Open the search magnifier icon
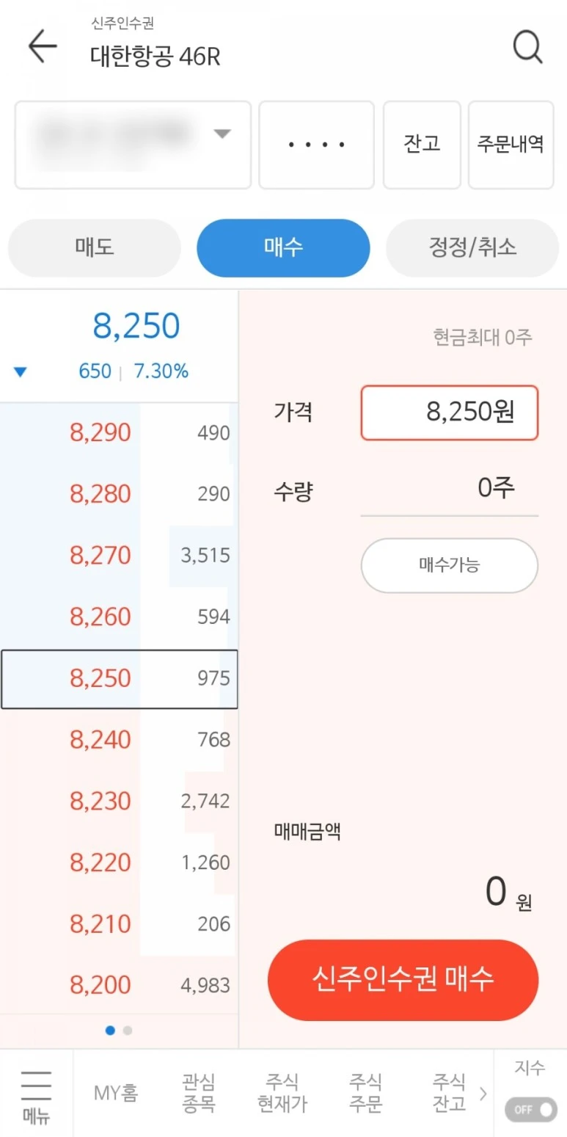Viewport: 567px width, 1137px height. coord(527,48)
